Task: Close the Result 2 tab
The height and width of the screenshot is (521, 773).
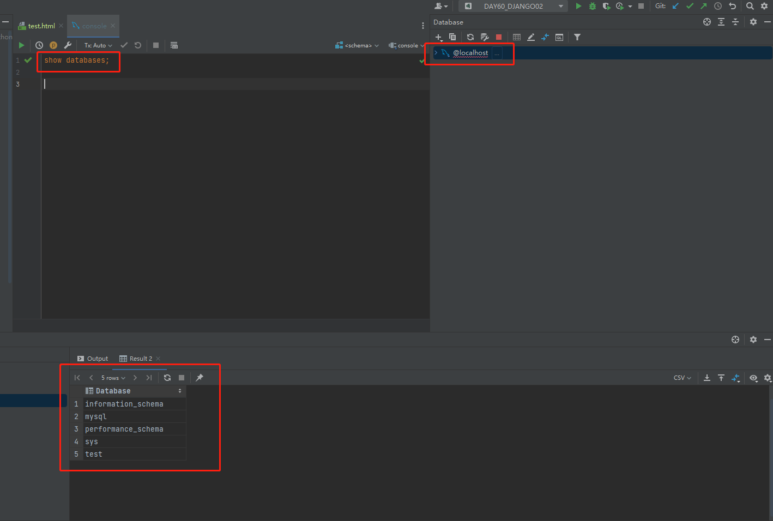Action: click(158, 359)
